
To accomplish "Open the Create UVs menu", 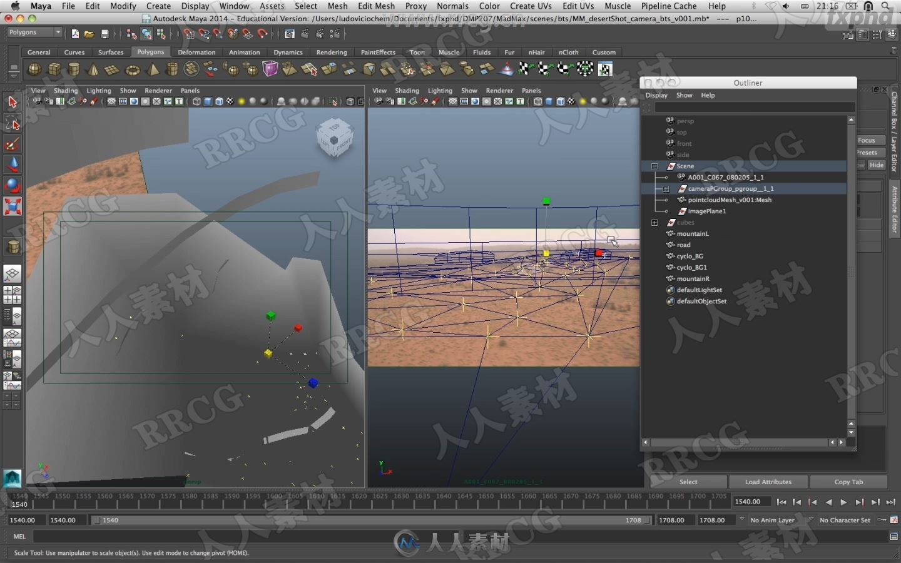I will 531,6.
